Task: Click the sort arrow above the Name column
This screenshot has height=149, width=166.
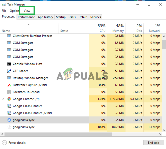Action: [x=29, y=25]
